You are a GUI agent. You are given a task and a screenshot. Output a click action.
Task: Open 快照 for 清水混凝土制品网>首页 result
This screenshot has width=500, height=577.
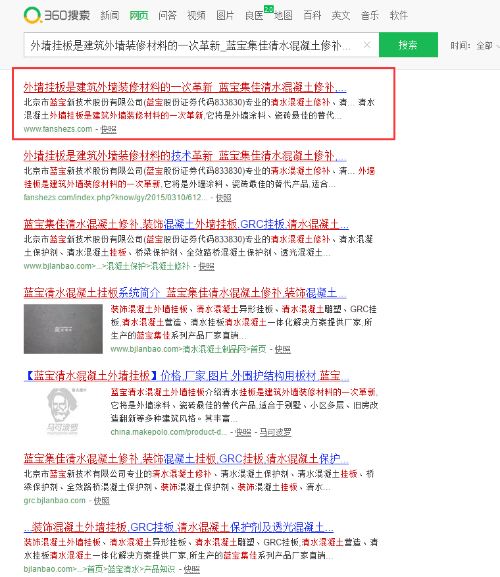pyautogui.click(x=283, y=349)
